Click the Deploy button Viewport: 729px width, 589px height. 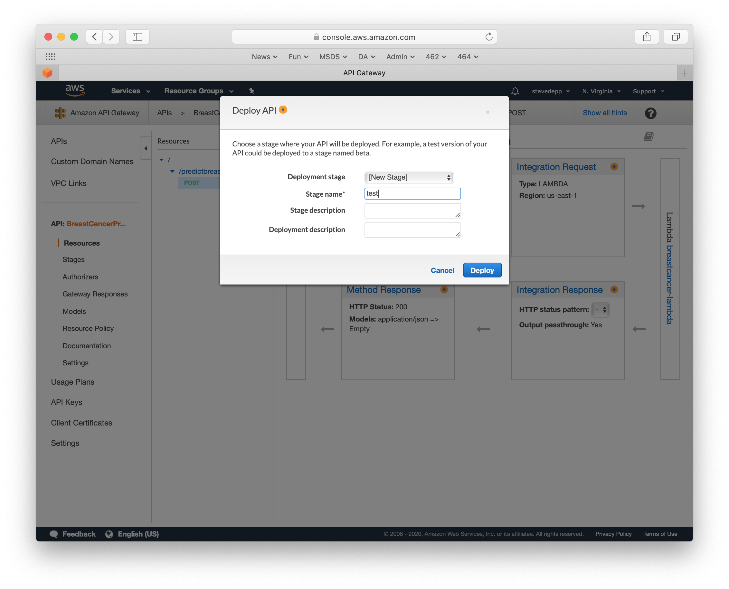click(482, 270)
